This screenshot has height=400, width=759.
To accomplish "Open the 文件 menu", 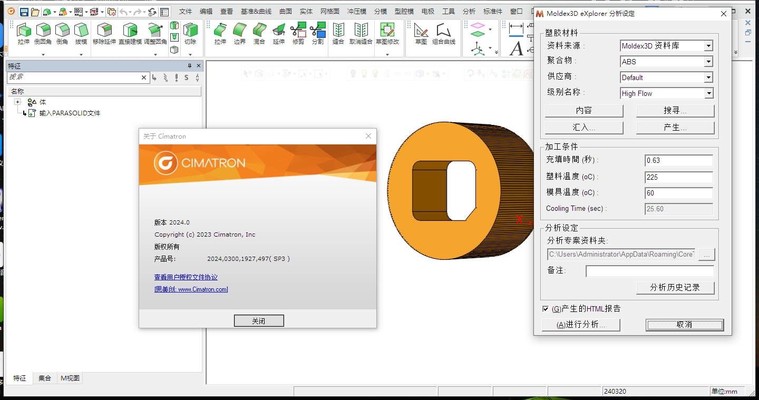I will pyautogui.click(x=186, y=12).
